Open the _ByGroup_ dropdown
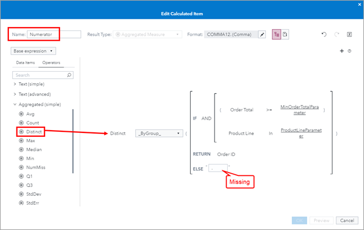This screenshot has height=230, width=364. [x=159, y=133]
